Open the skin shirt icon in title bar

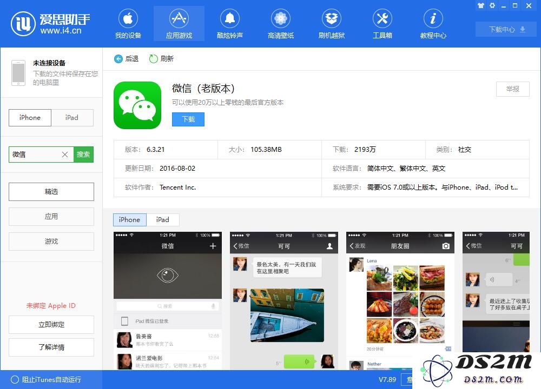(481, 5)
